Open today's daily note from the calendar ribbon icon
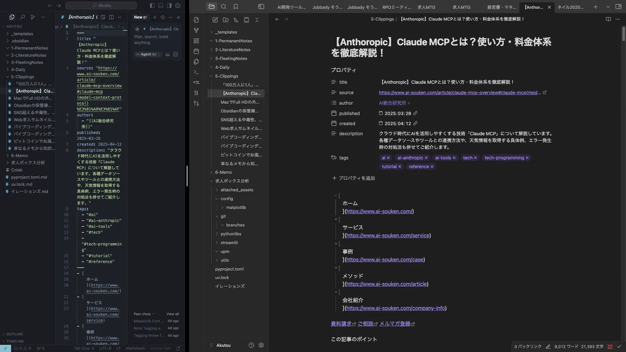 click(x=196, y=51)
